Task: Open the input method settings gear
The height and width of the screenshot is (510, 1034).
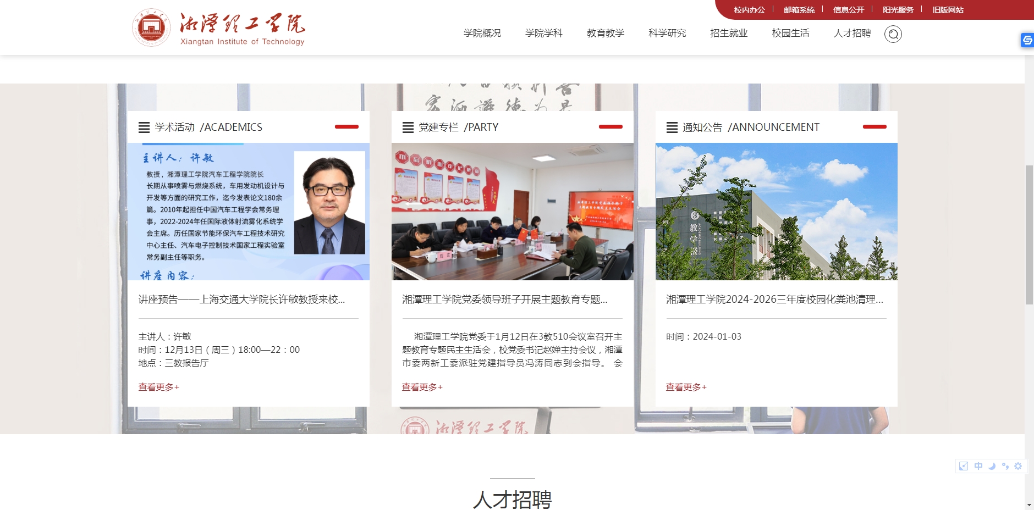Action: (1018, 466)
